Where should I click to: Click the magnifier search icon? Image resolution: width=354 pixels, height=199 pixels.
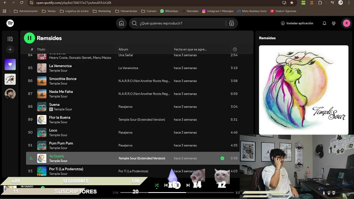click(134, 23)
